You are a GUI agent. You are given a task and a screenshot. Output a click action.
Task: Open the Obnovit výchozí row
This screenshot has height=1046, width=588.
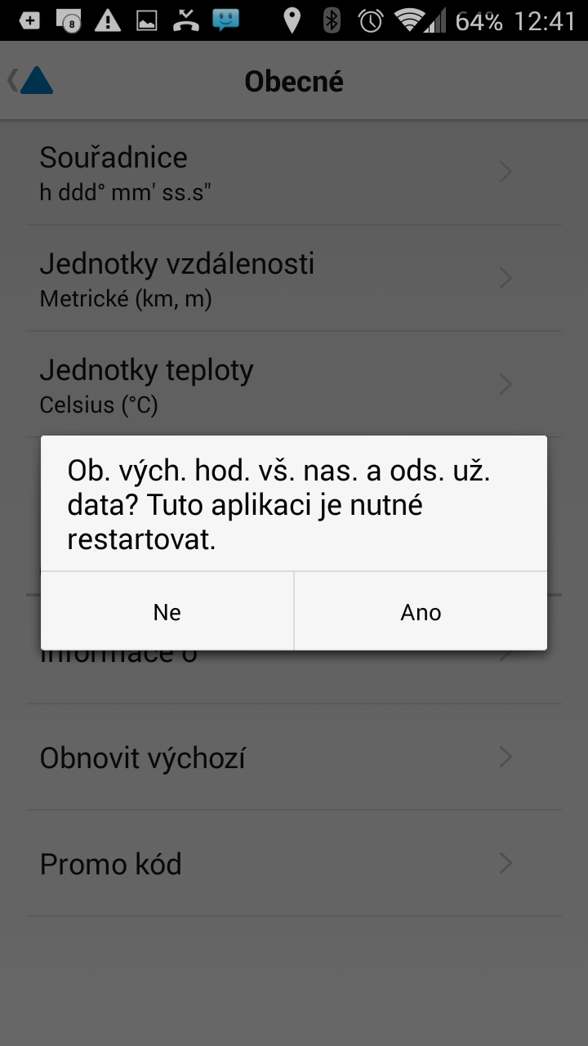[294, 758]
